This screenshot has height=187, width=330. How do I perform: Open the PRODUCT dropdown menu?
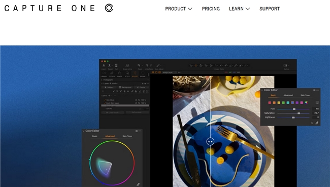point(179,9)
